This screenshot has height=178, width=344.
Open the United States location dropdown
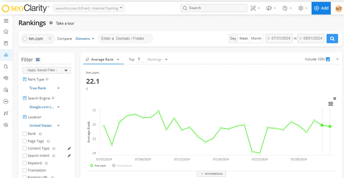[45, 126]
